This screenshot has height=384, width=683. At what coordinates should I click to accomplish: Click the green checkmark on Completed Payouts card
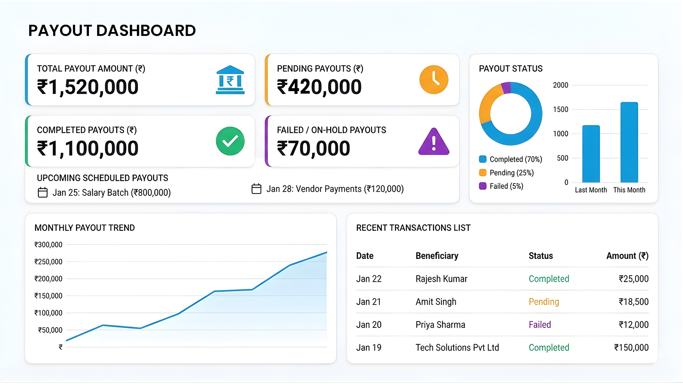pos(230,141)
